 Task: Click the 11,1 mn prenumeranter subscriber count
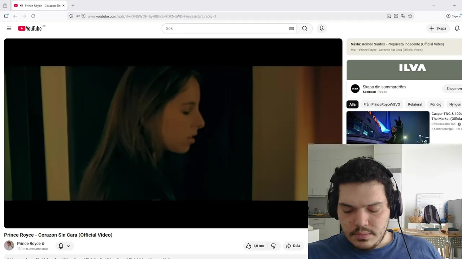click(32, 249)
